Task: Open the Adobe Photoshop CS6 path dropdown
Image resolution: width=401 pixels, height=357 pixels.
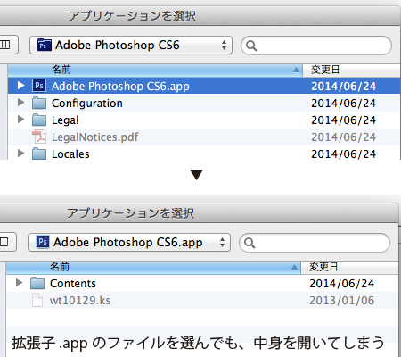Action: coord(131,46)
